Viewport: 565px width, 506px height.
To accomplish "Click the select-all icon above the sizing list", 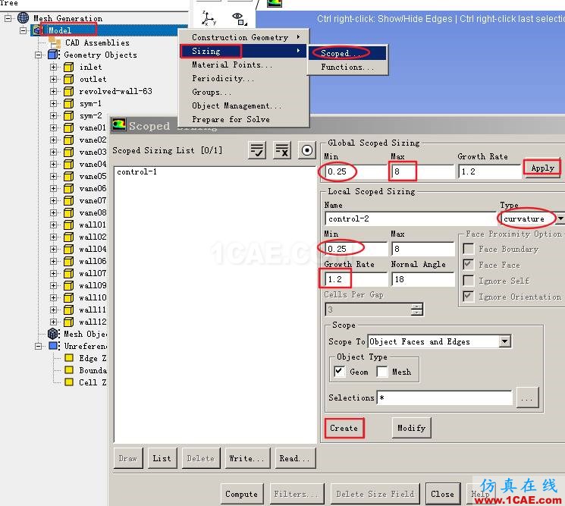I will tap(257, 150).
